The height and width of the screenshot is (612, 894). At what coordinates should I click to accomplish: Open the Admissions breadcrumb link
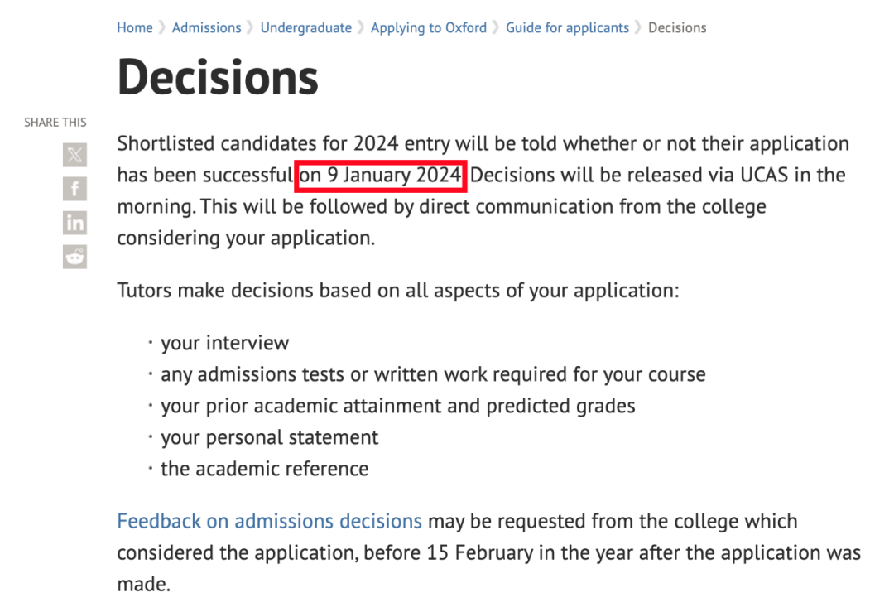pyautogui.click(x=206, y=27)
